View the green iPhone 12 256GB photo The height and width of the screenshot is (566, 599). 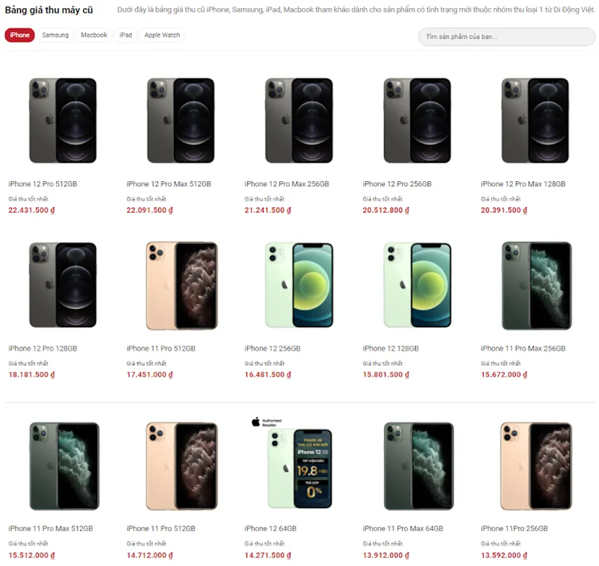[x=299, y=284]
